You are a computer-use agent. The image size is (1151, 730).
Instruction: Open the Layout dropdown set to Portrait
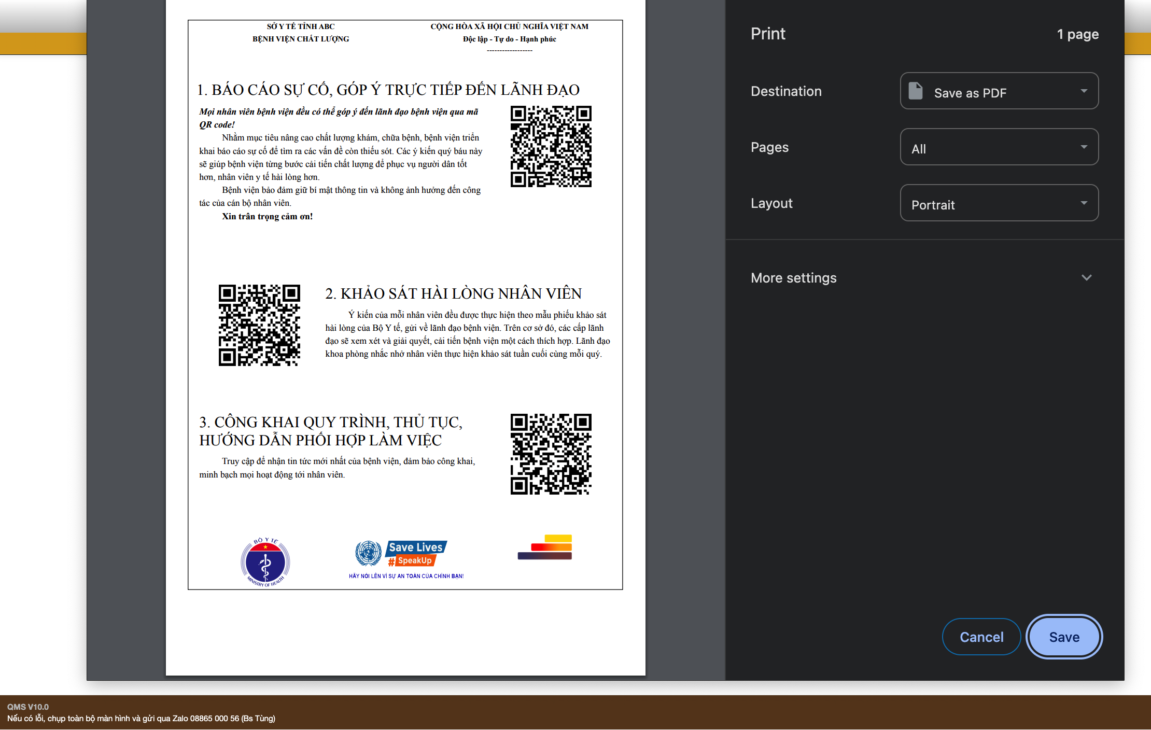pos(999,203)
